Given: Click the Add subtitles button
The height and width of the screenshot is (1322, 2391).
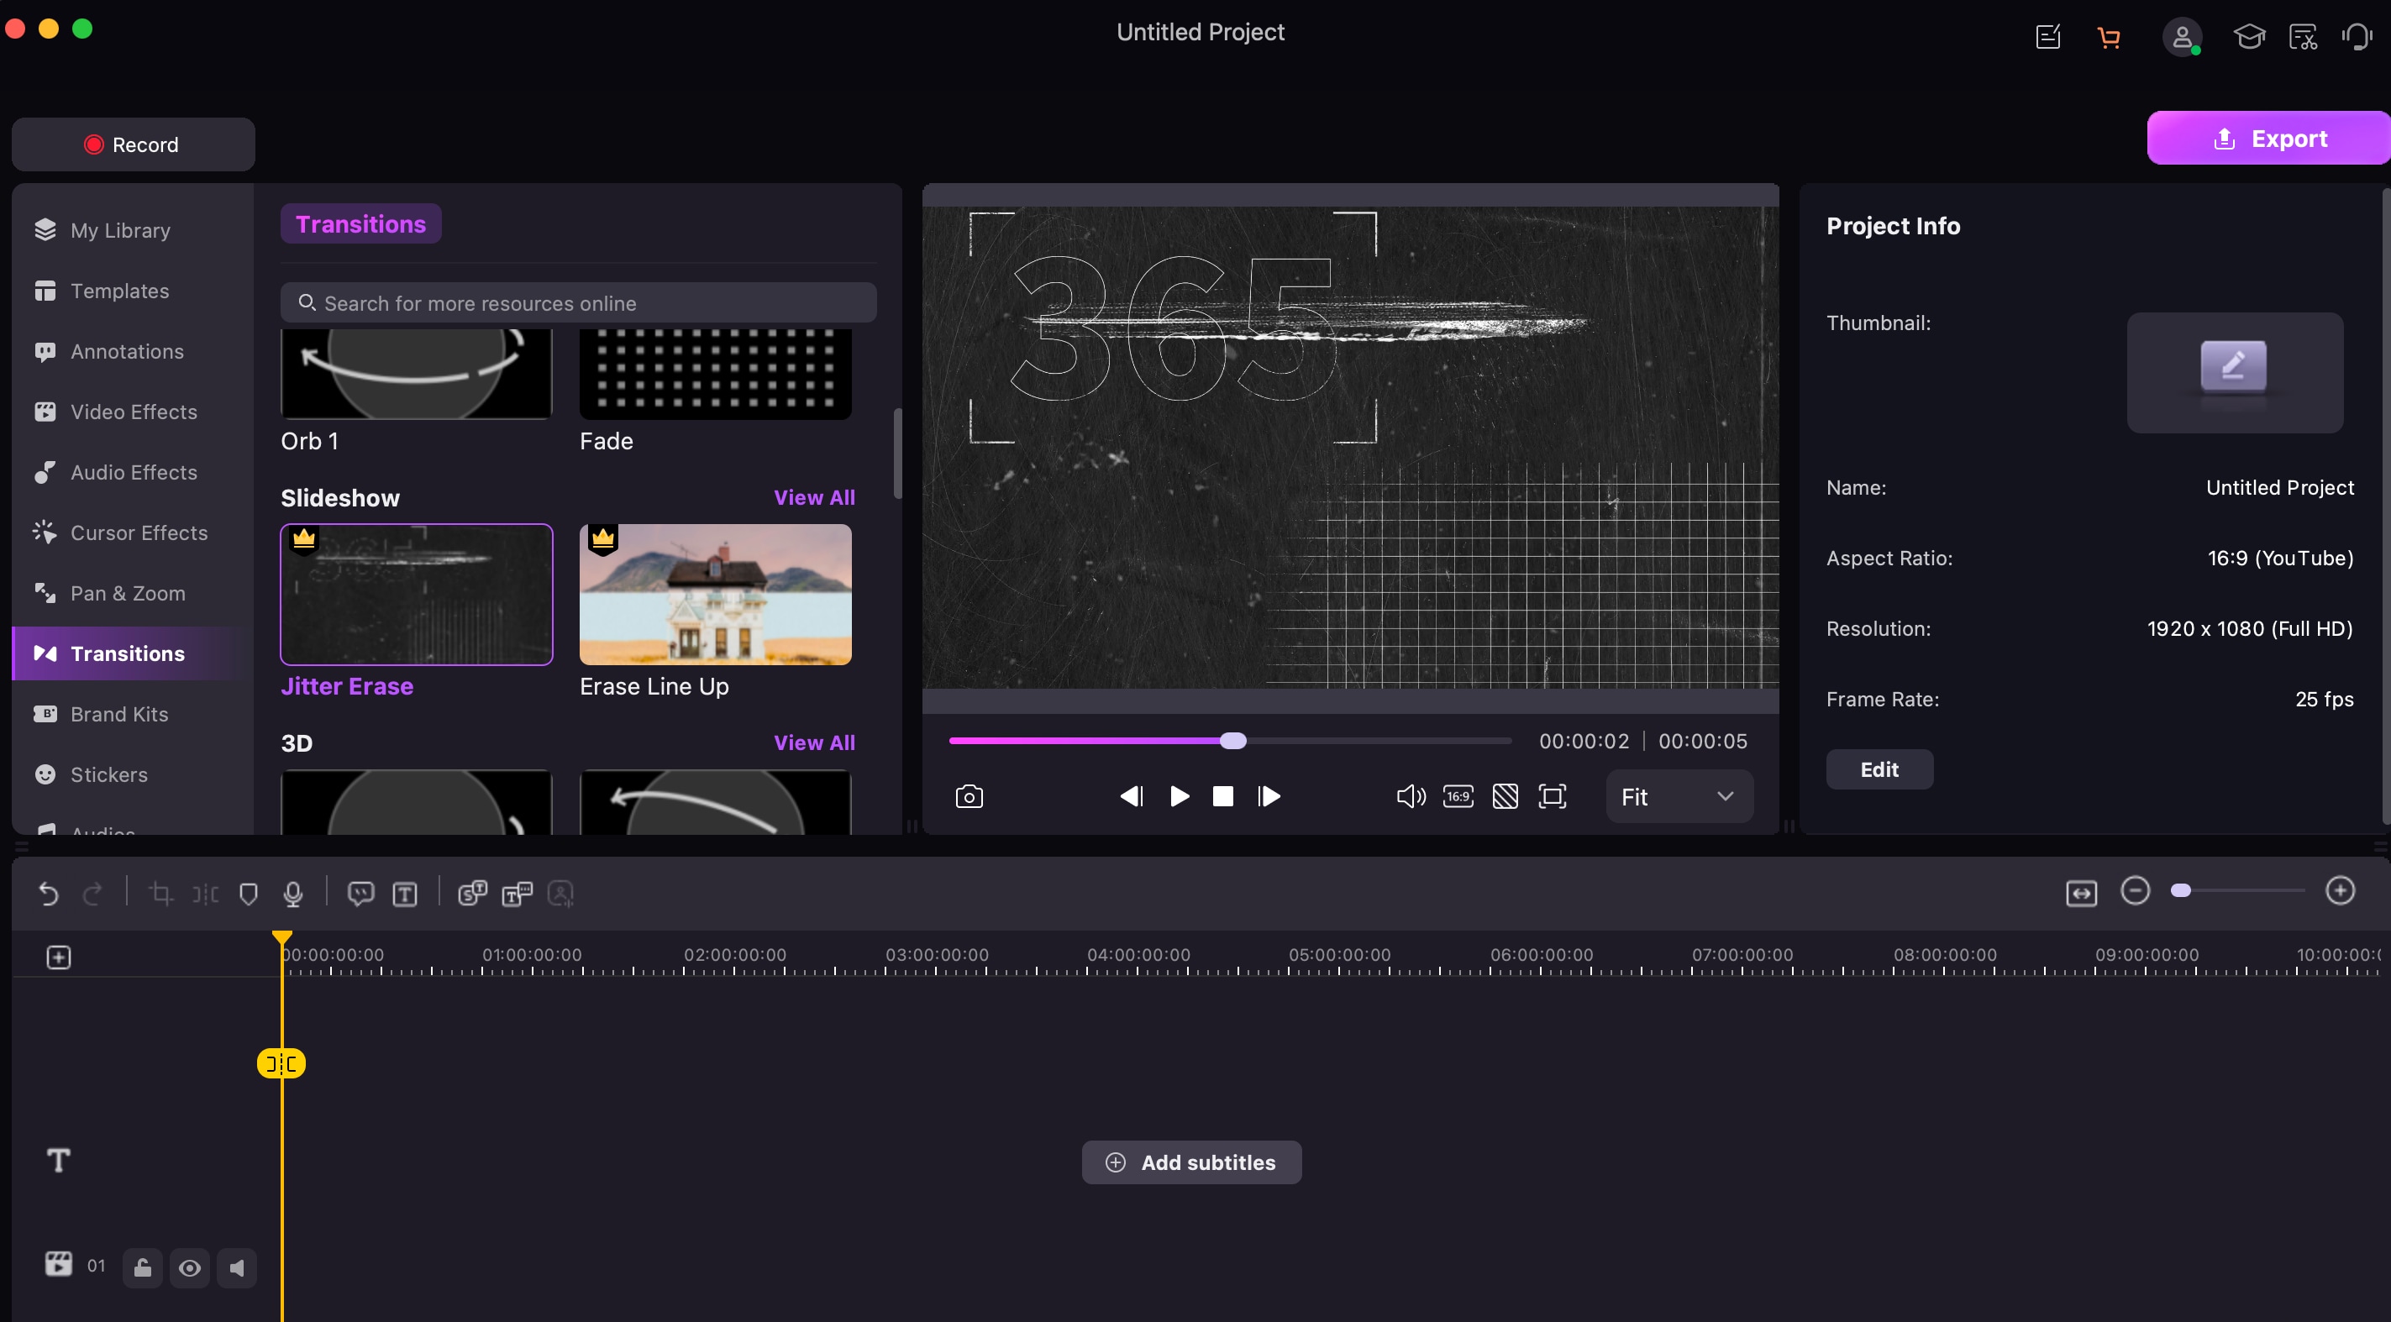Looking at the screenshot, I should 1190,1162.
